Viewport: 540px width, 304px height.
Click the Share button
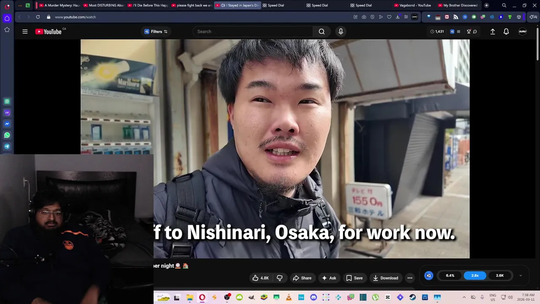(302, 278)
